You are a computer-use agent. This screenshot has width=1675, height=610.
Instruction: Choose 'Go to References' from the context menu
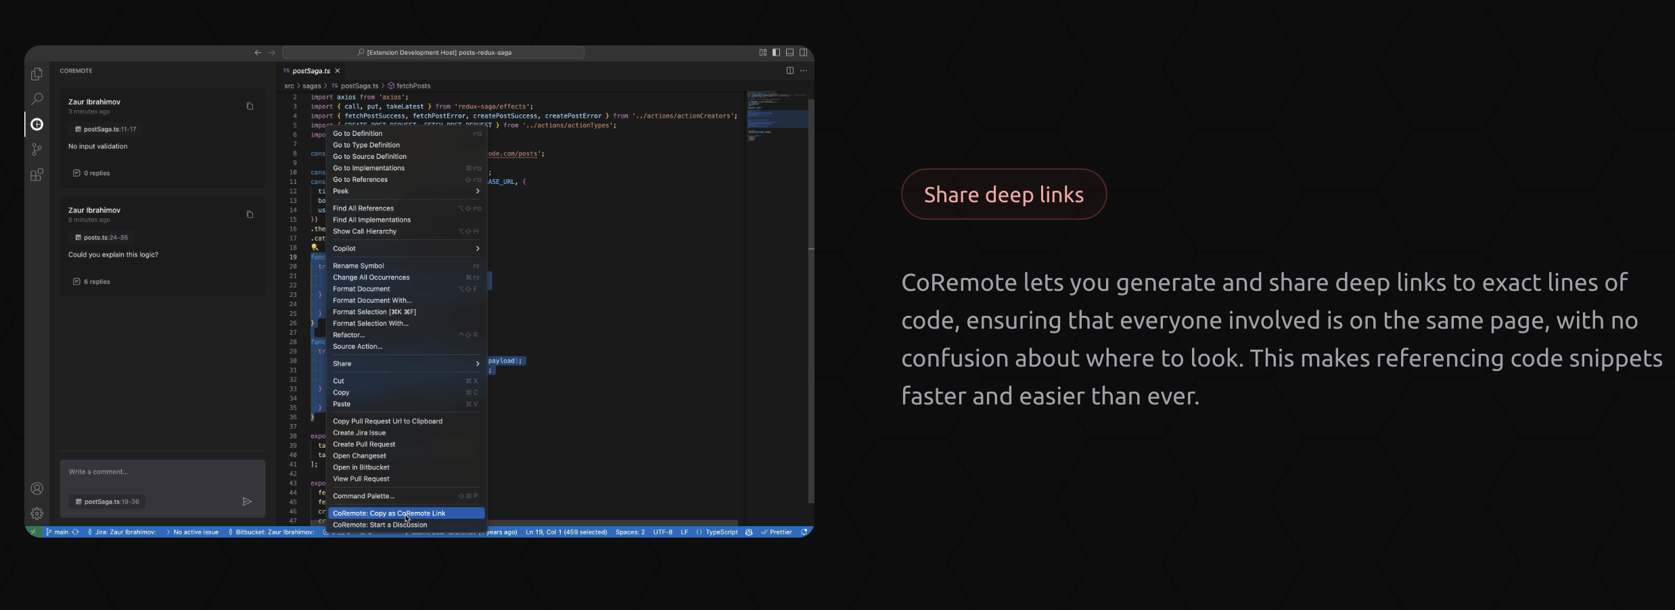[406, 179]
